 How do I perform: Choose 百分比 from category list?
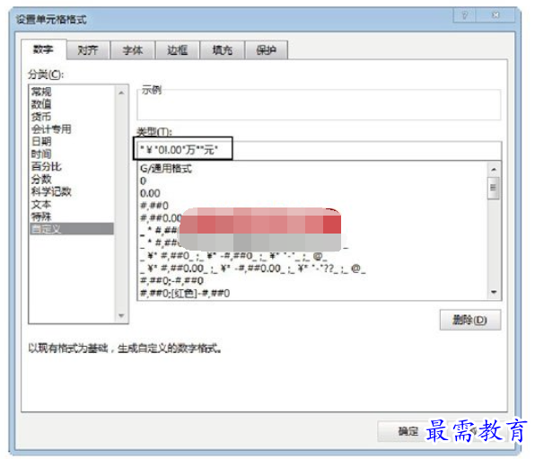(47, 166)
